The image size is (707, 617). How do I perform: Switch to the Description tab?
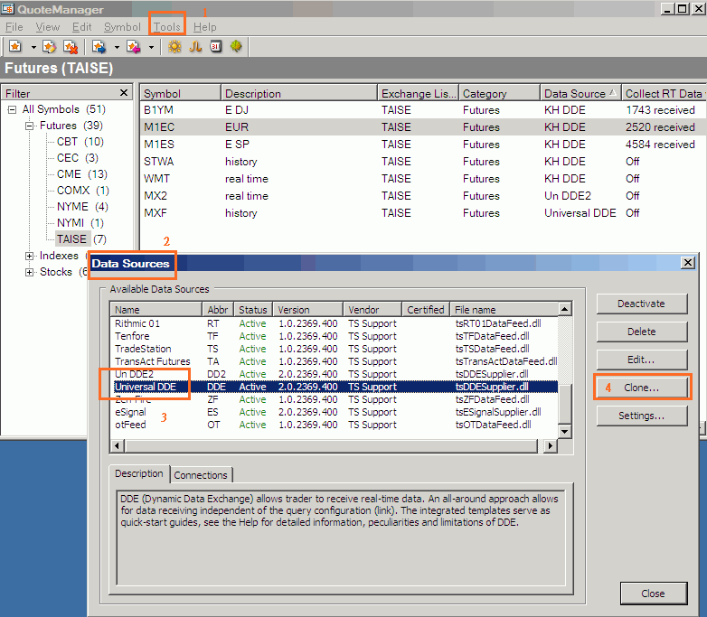139,473
